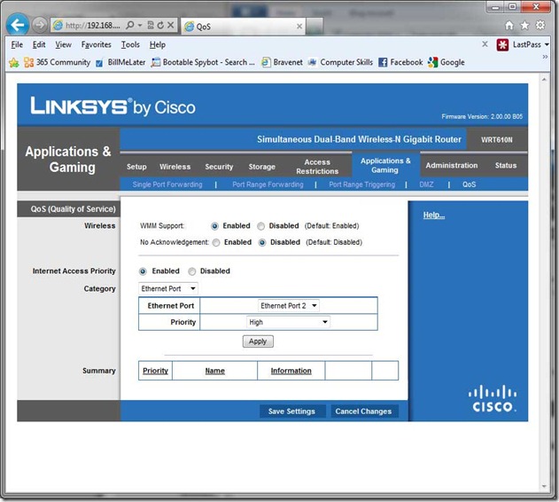Open the Bravenet favorite

coord(282,62)
